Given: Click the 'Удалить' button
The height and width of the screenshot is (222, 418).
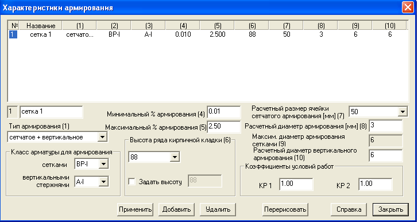Looking at the screenshot, I should [218, 209].
